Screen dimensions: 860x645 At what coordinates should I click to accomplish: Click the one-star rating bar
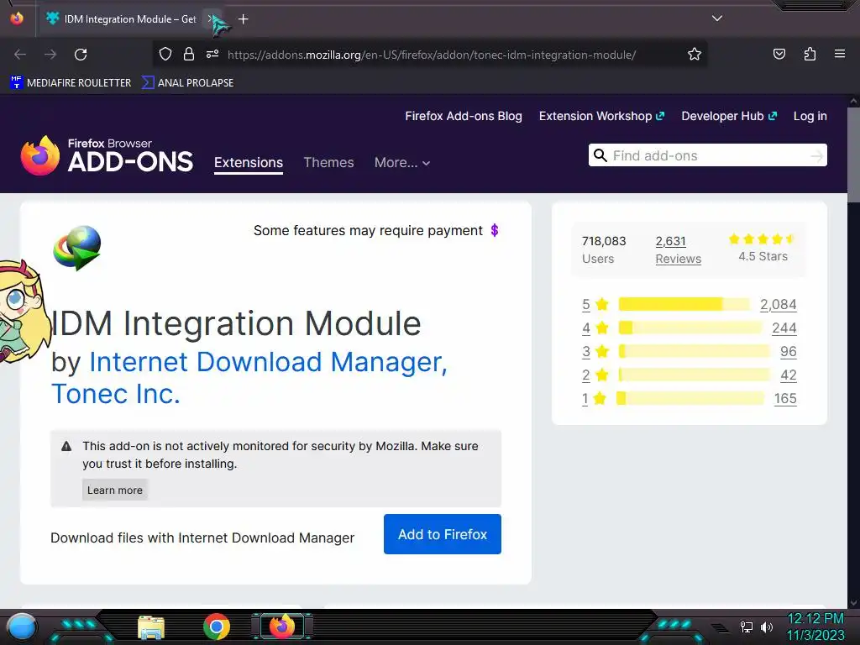pyautogui.click(x=690, y=398)
